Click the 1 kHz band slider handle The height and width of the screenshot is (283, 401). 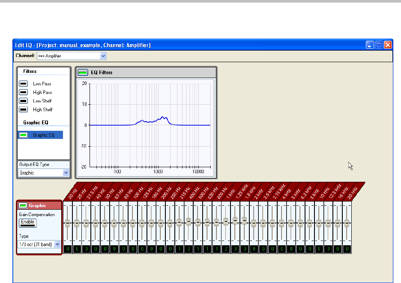[x=235, y=220]
